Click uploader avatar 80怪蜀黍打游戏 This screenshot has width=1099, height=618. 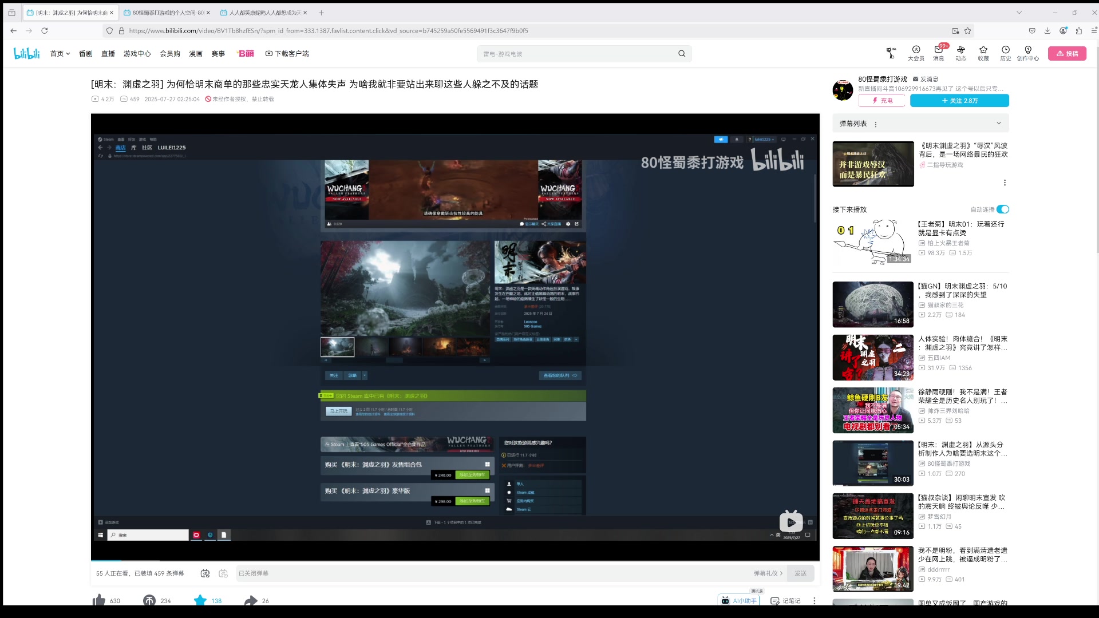[x=843, y=90]
